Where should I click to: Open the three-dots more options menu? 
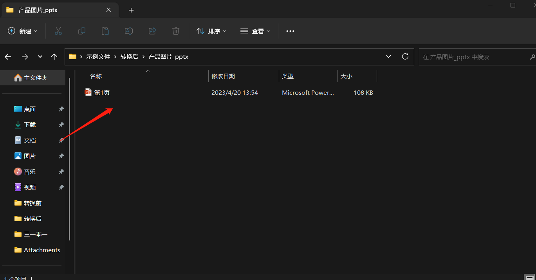click(290, 31)
